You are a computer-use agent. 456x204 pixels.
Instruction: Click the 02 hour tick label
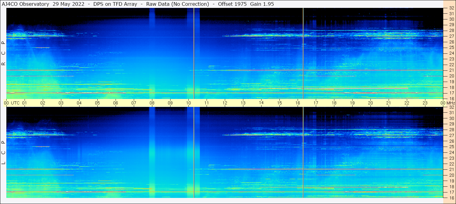pyautogui.click(x=43, y=103)
